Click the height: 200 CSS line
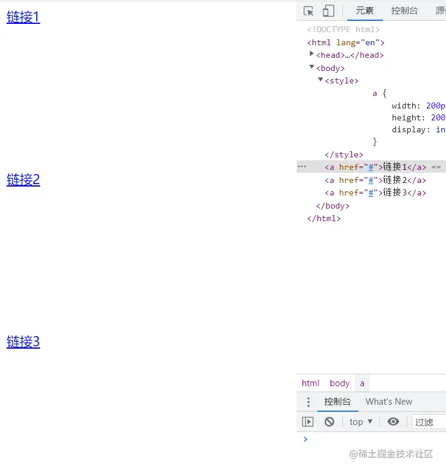 (419, 117)
